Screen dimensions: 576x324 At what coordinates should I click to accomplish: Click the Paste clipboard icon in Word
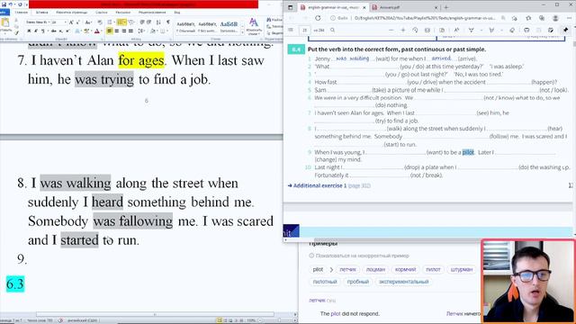[5, 22]
